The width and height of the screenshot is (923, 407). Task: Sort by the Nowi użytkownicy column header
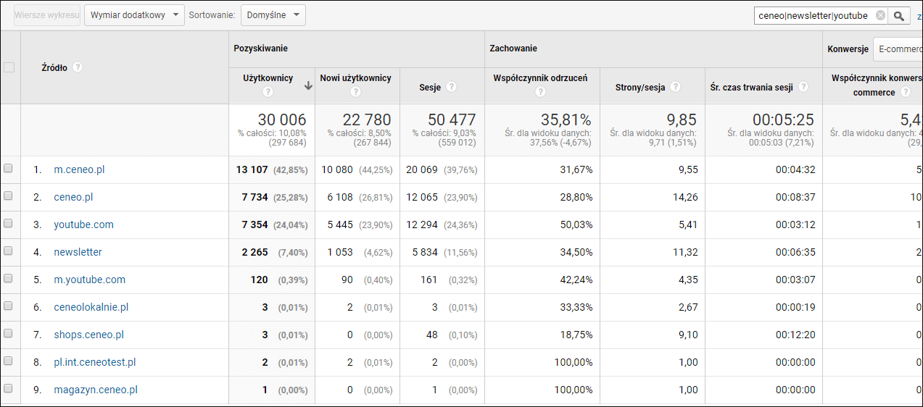(x=355, y=78)
